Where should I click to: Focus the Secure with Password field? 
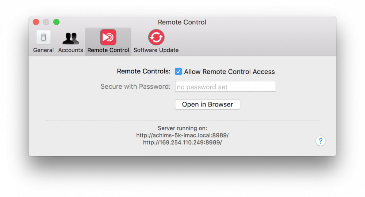click(x=225, y=86)
